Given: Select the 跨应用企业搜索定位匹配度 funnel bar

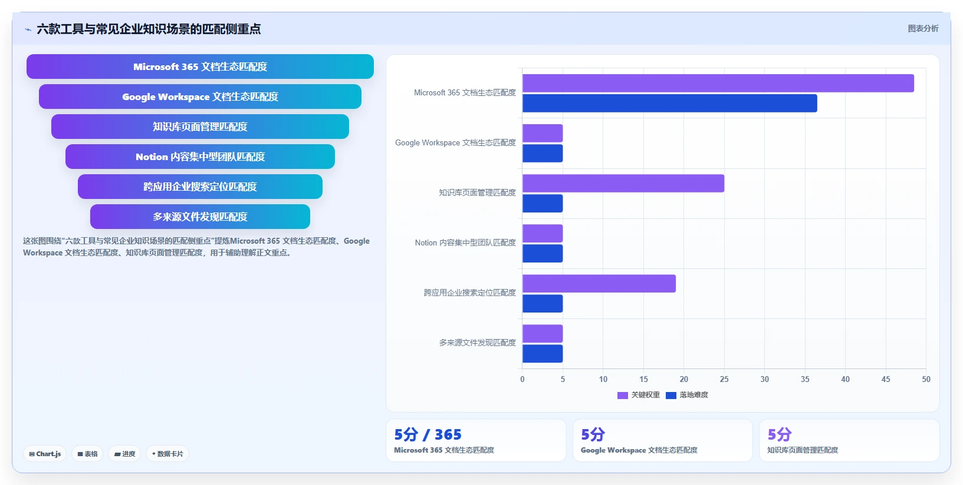Looking at the screenshot, I should click(200, 187).
